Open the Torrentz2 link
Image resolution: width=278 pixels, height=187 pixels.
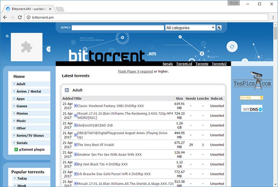coord(219,64)
